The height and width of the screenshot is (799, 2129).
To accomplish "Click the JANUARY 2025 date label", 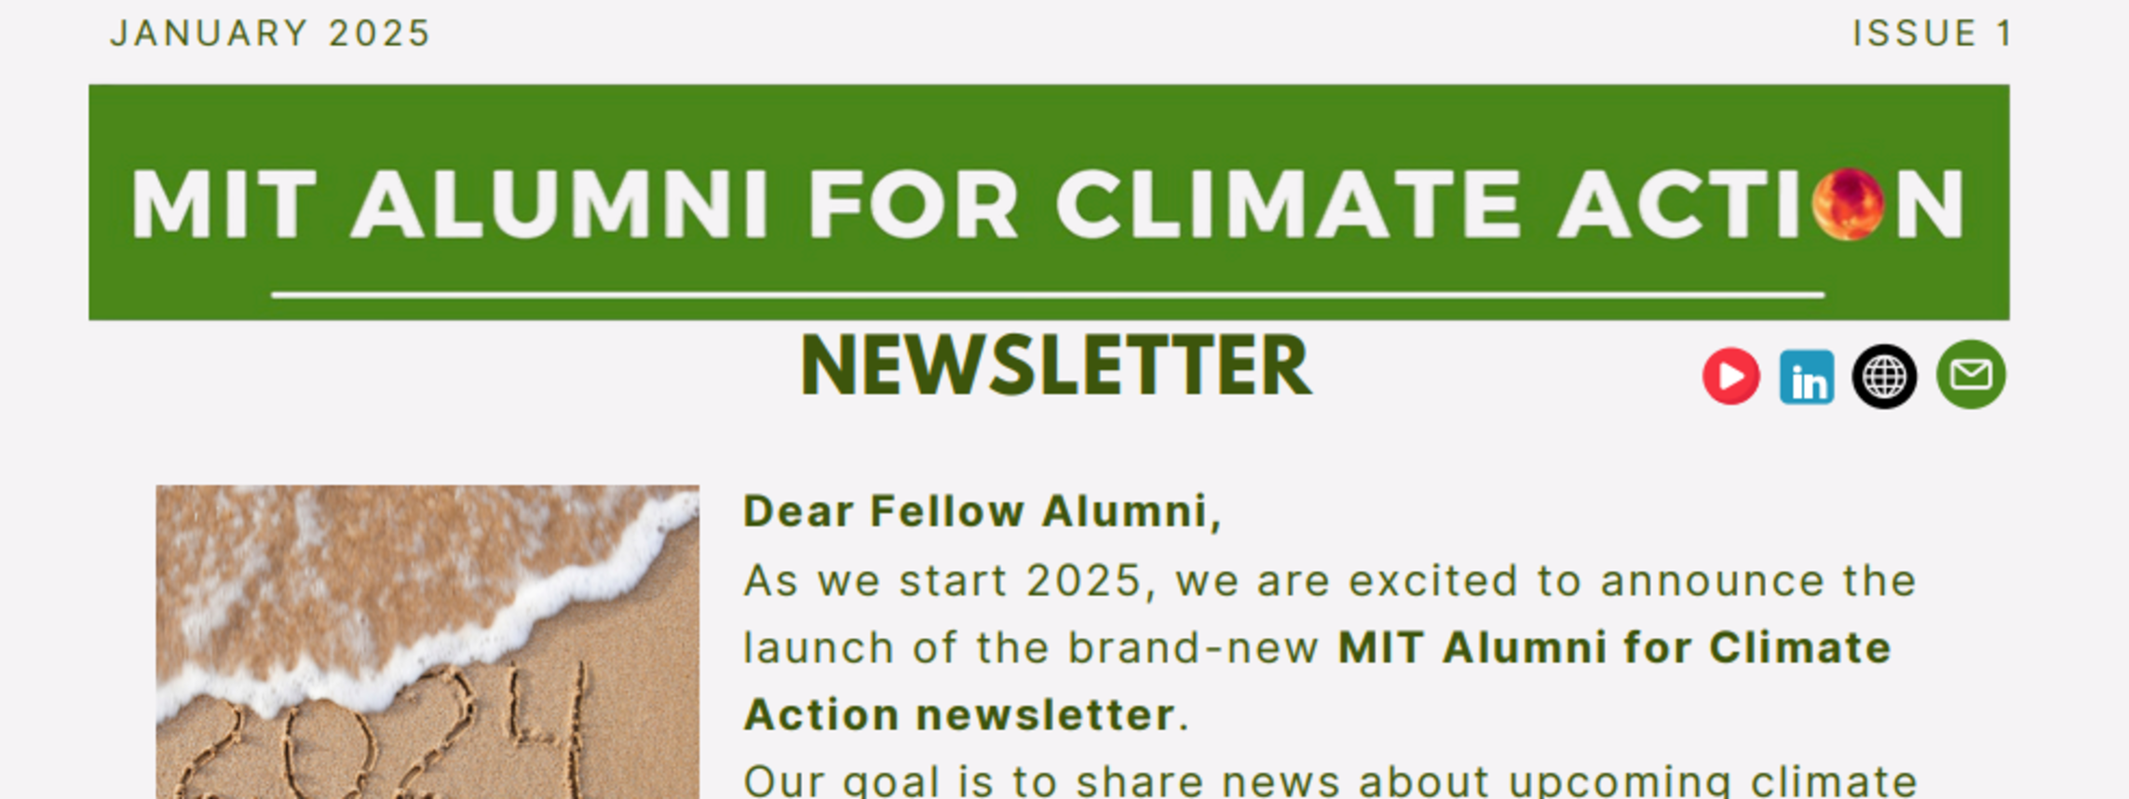I will click(270, 34).
